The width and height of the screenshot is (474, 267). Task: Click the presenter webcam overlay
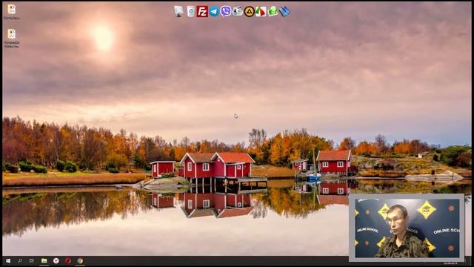(407, 228)
